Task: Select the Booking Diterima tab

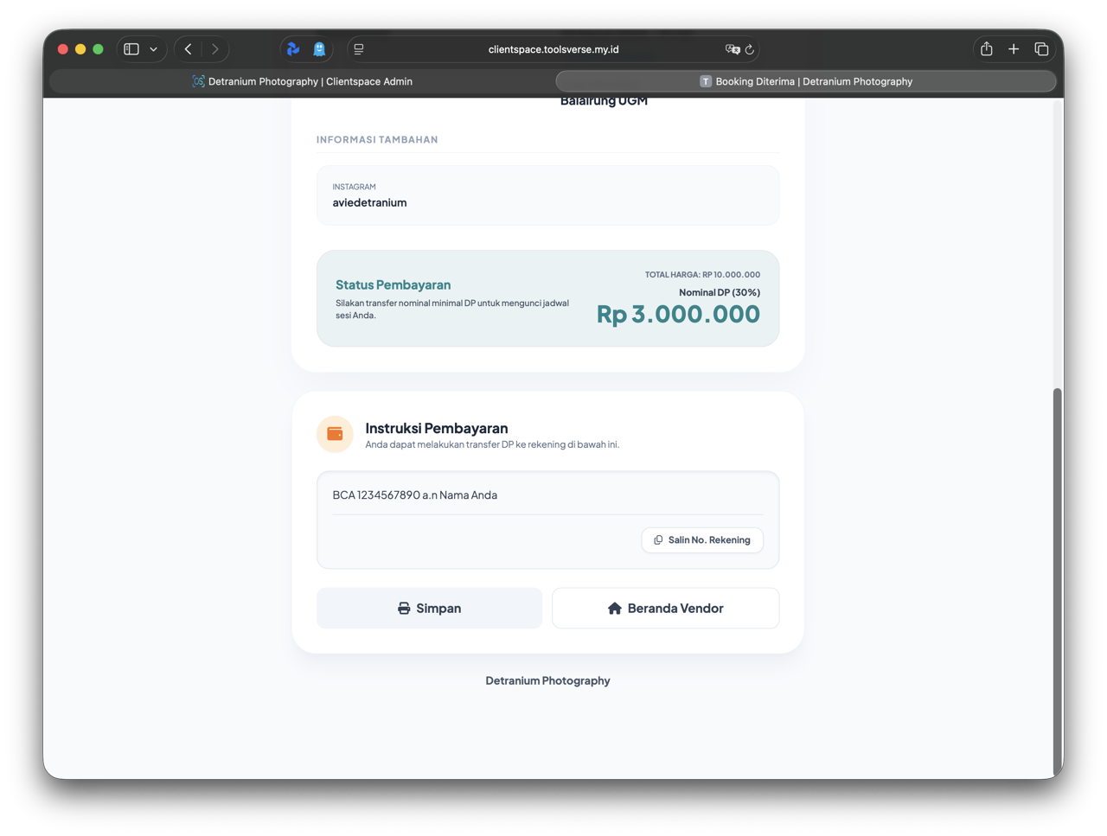Action: point(805,81)
